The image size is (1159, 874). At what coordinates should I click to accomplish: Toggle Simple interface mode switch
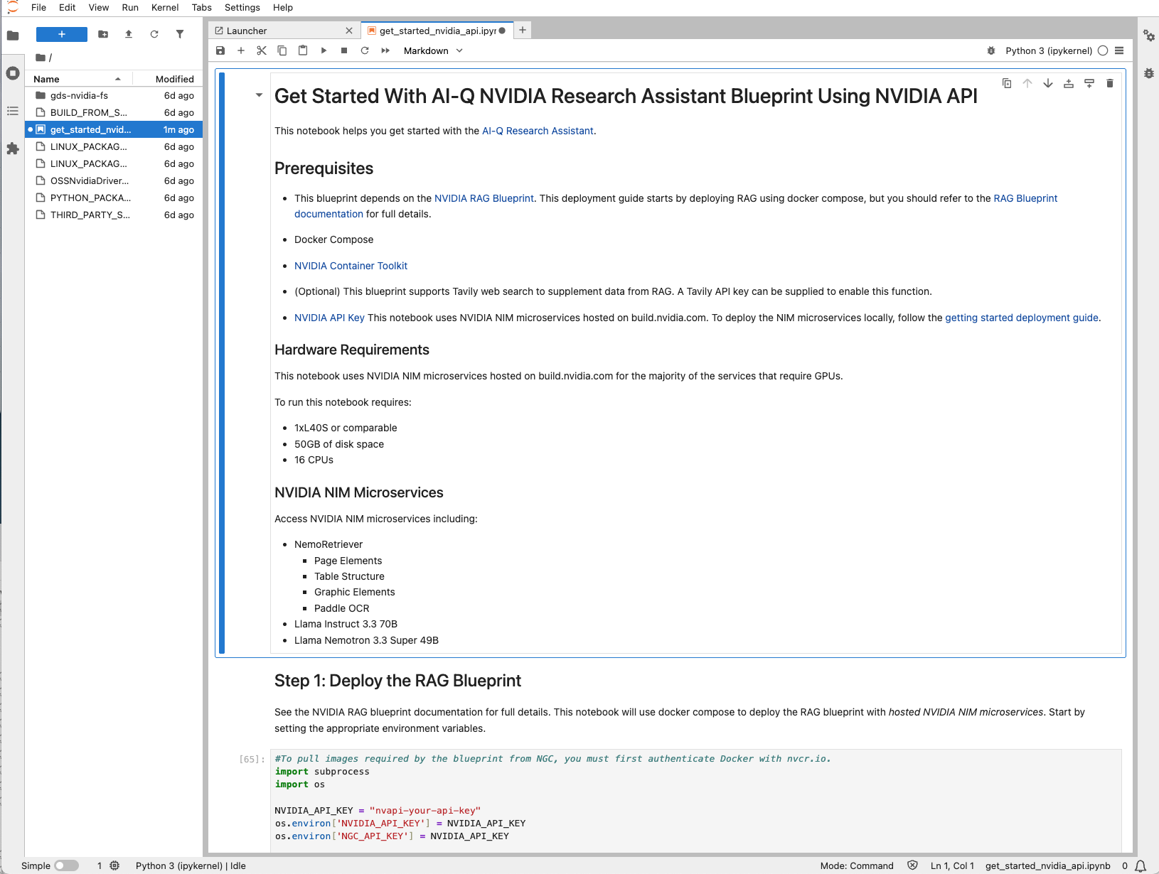(66, 865)
